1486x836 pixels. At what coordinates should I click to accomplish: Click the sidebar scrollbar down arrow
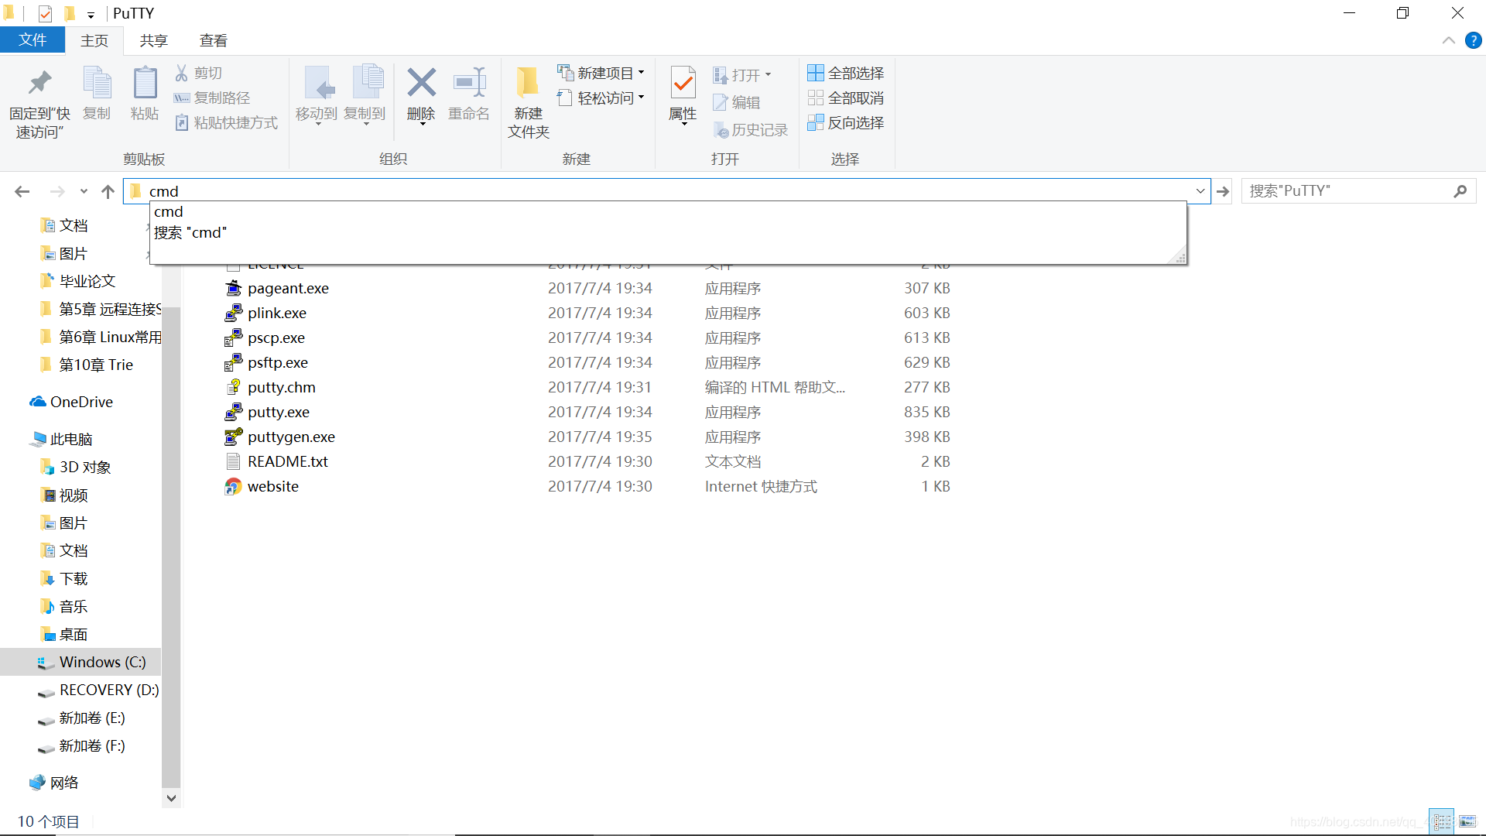pyautogui.click(x=171, y=797)
